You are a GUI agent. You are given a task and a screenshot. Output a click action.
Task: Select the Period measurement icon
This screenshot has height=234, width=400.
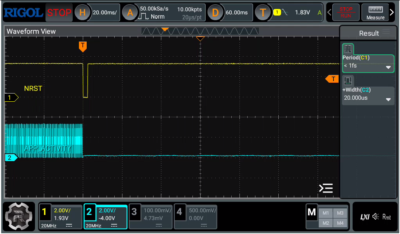(x=348, y=49)
